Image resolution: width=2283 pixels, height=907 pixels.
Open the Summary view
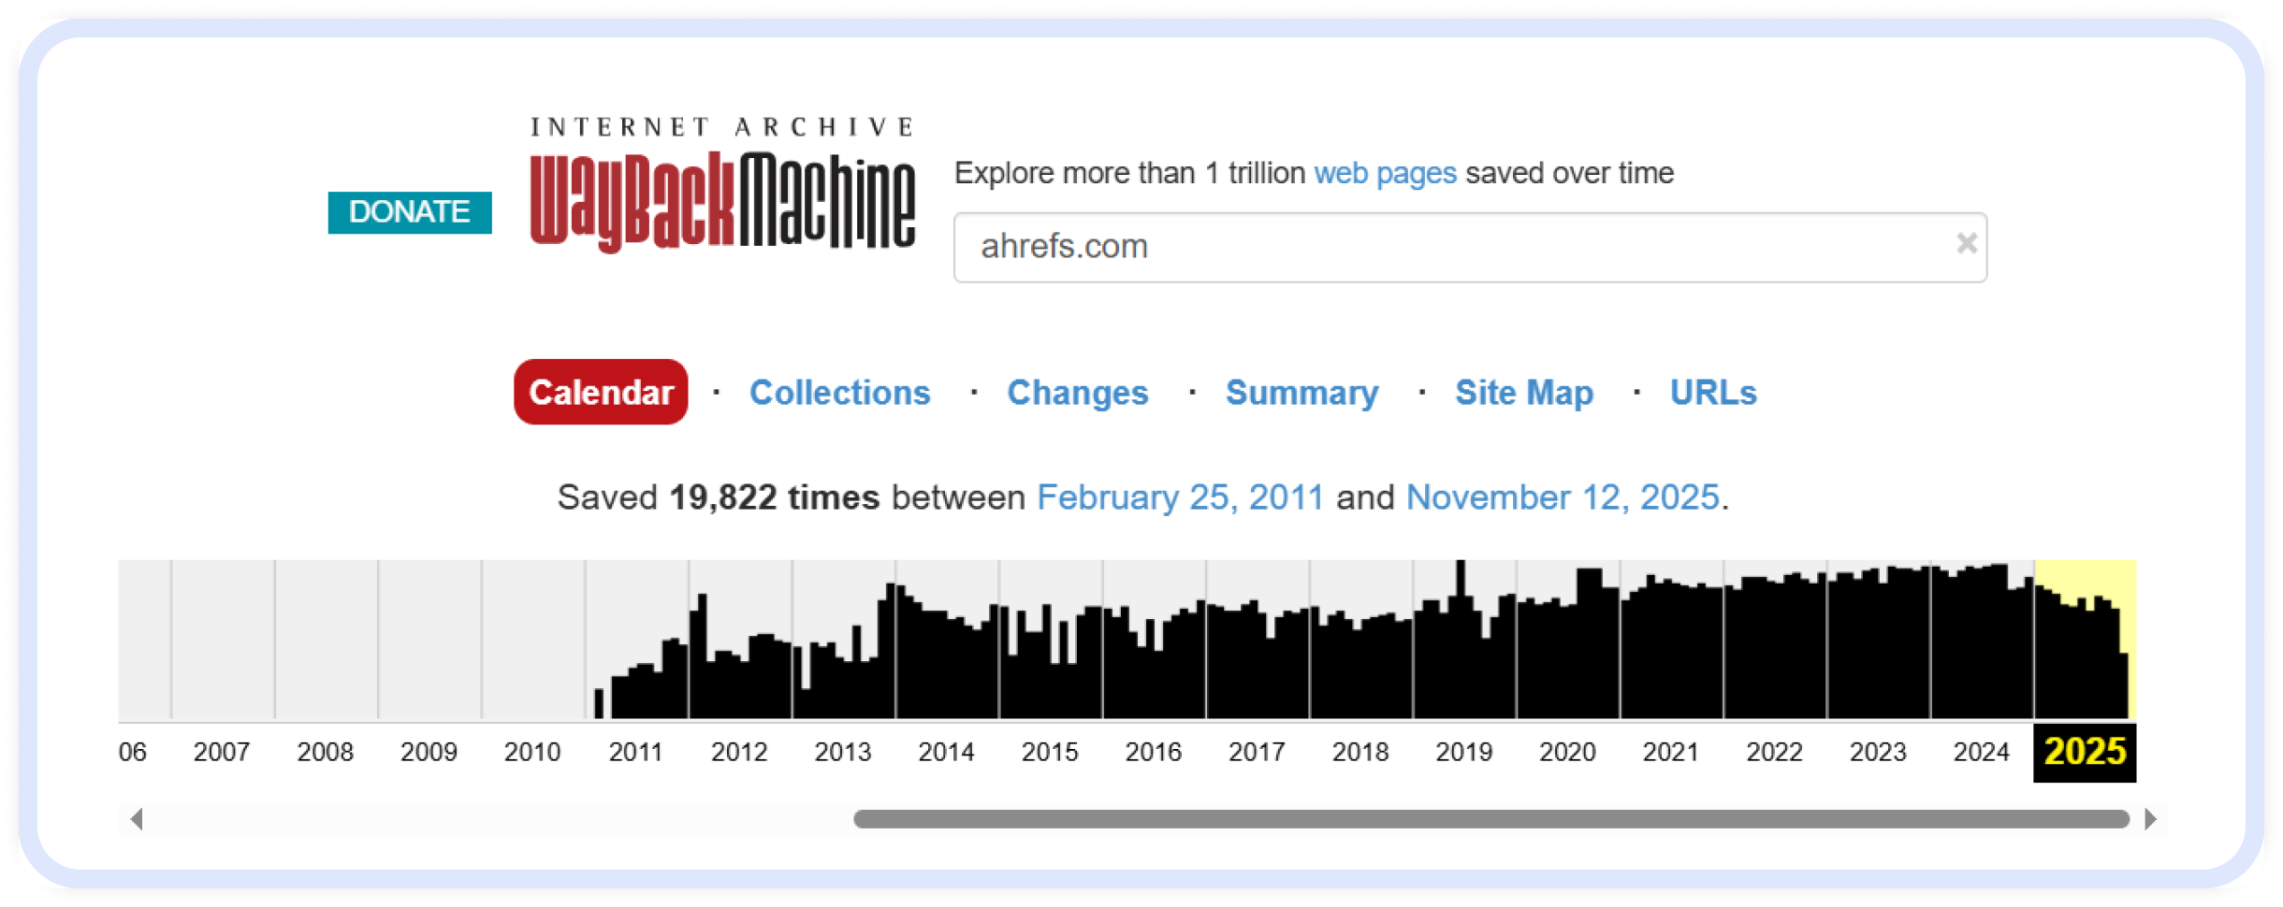(x=1301, y=393)
